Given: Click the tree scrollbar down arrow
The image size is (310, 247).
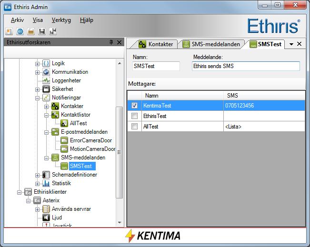Looking at the screenshot, I should pyautogui.click(x=120, y=223).
